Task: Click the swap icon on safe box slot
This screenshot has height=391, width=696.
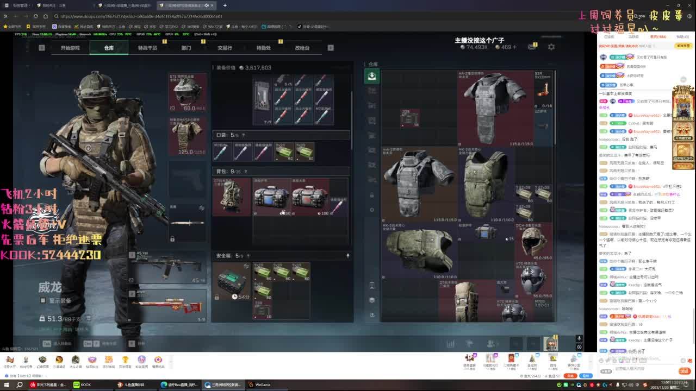Action: coord(246,266)
